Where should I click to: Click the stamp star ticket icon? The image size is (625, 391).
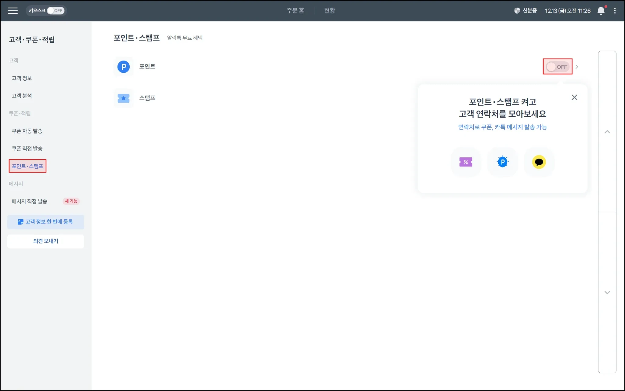click(124, 98)
